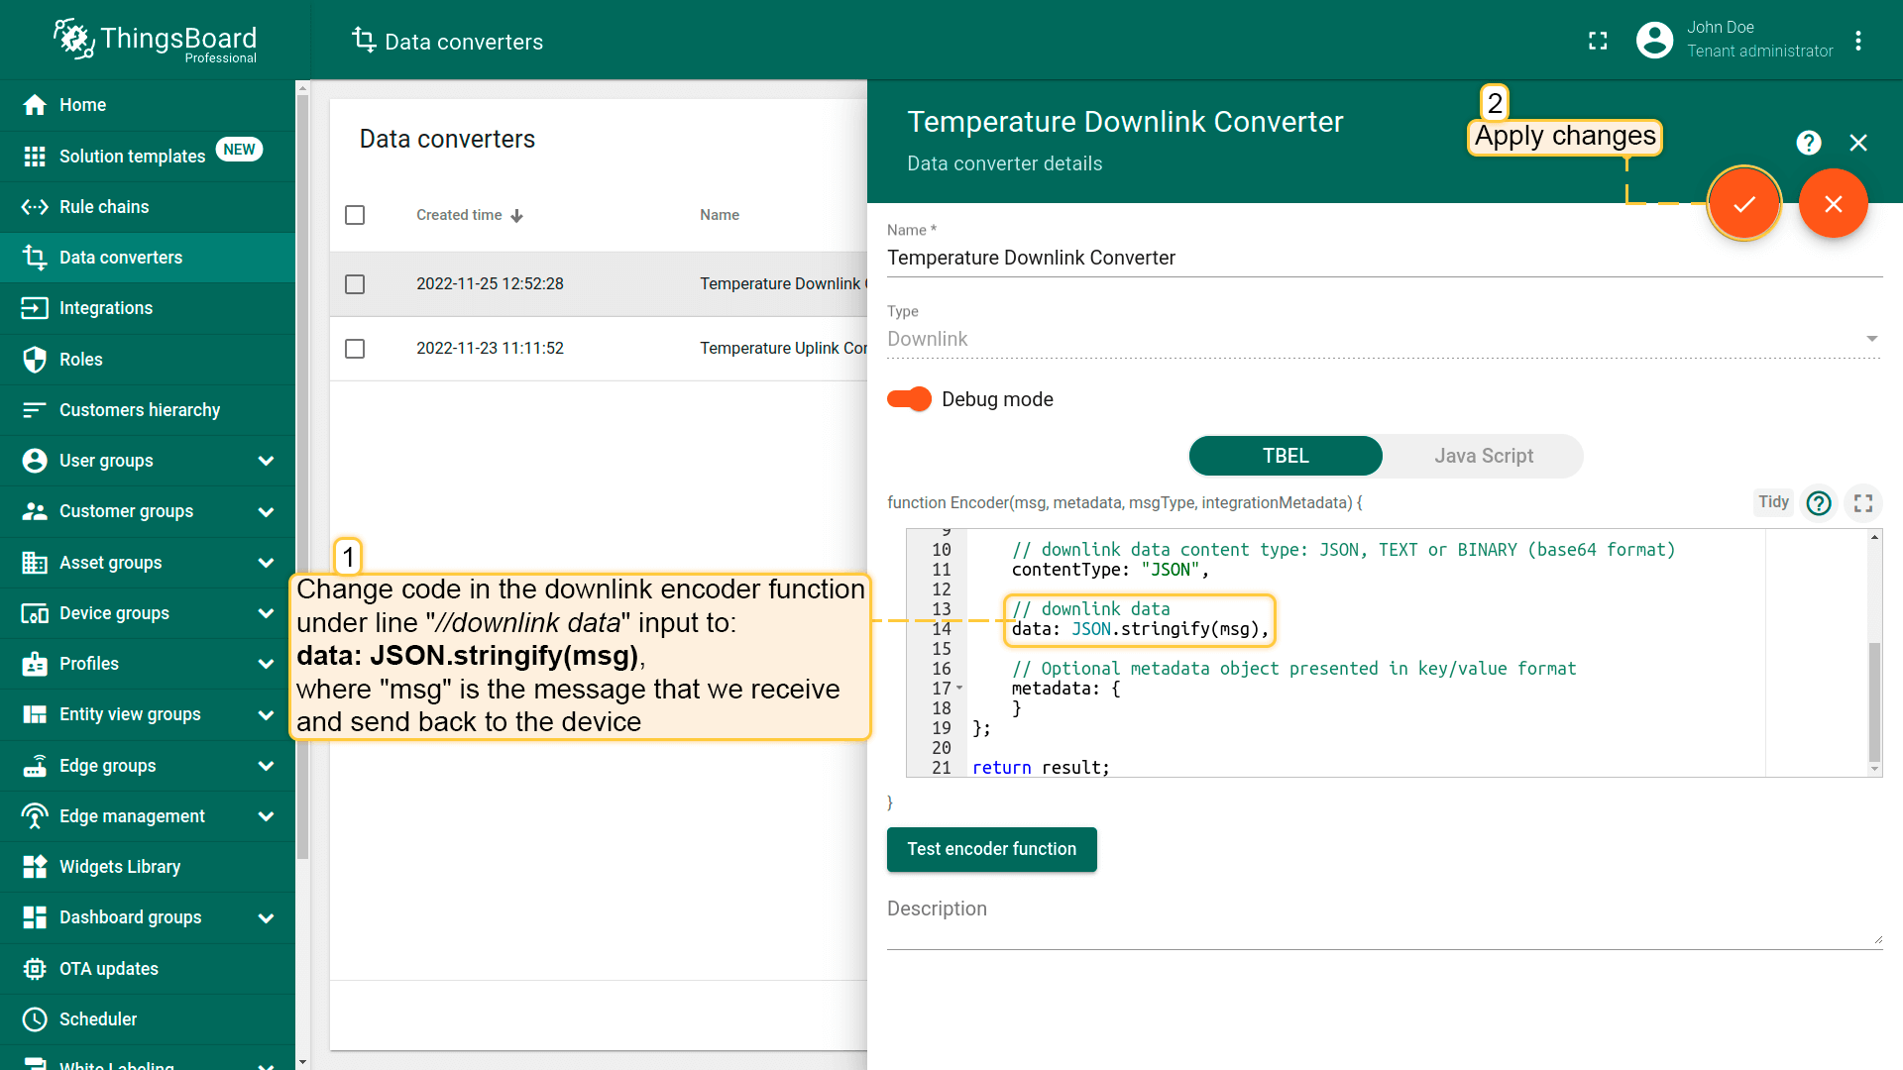Apply changes with the orange checkmark button
1903x1070 pixels.
1743,204
